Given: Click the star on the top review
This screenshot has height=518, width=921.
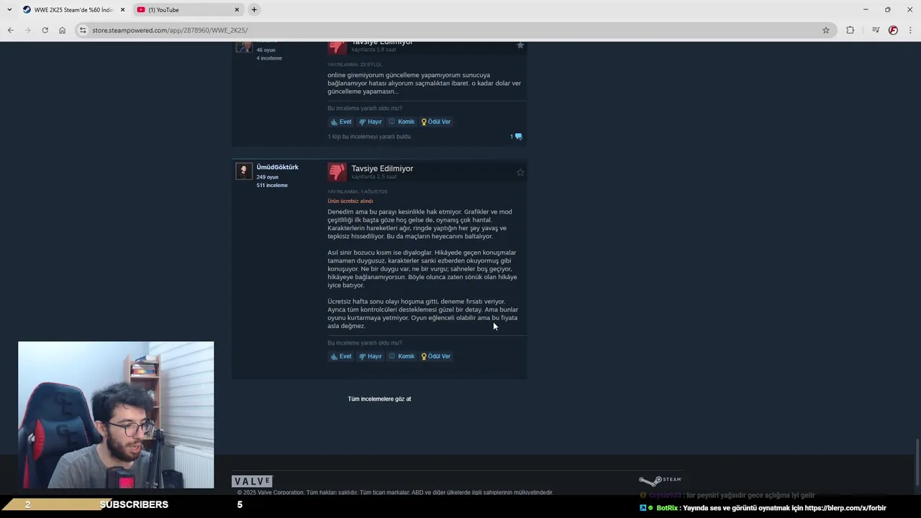Looking at the screenshot, I should pos(520,45).
